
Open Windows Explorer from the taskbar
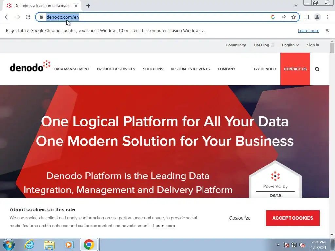point(49,244)
